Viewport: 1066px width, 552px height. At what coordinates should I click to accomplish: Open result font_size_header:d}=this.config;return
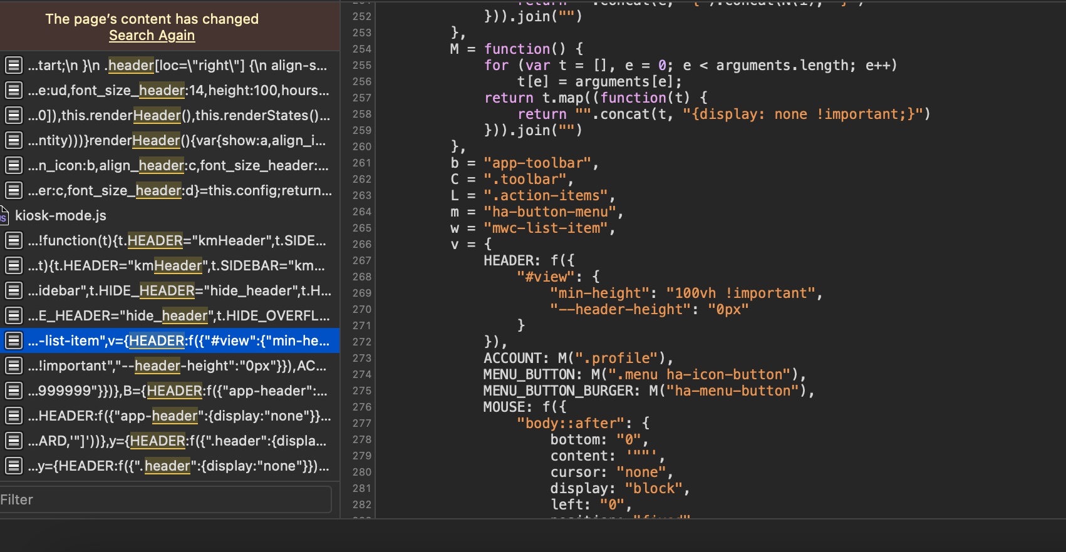point(170,190)
